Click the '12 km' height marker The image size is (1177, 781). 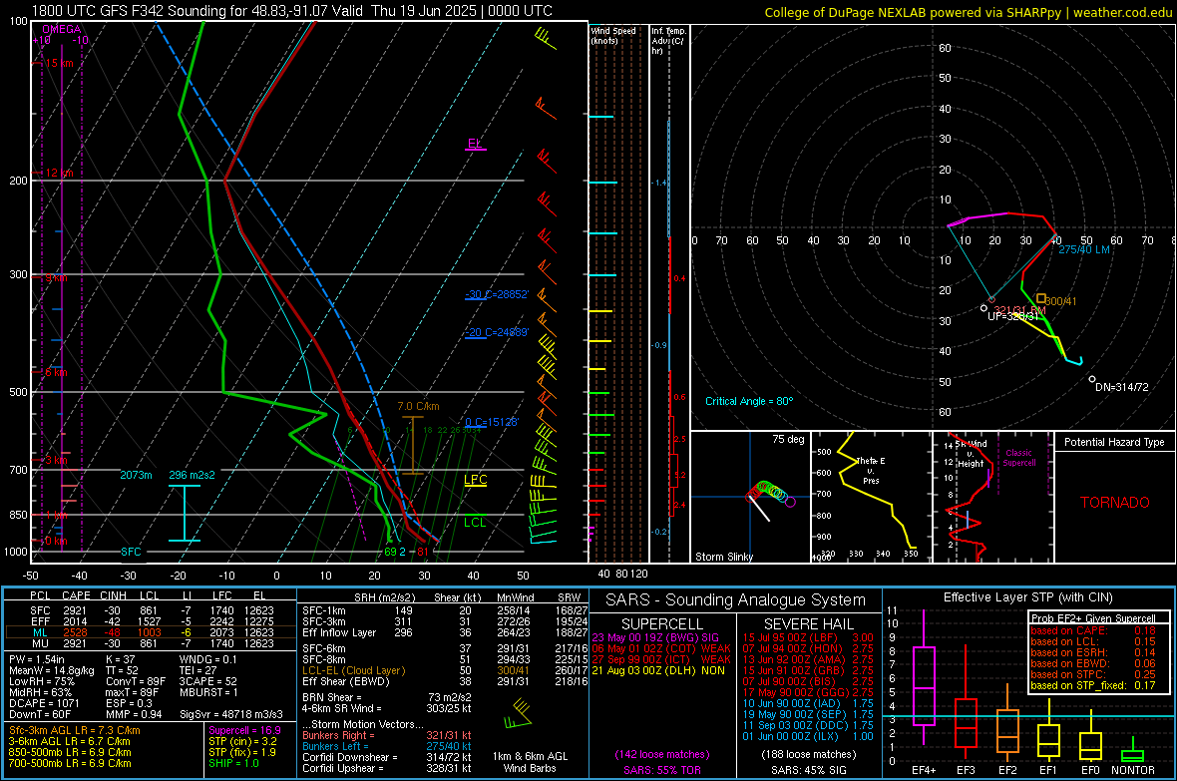[x=59, y=173]
